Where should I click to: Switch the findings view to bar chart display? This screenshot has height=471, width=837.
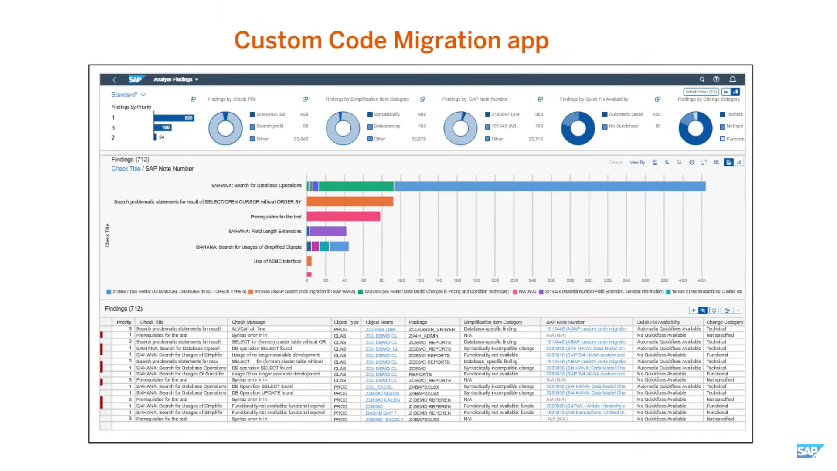740,162
